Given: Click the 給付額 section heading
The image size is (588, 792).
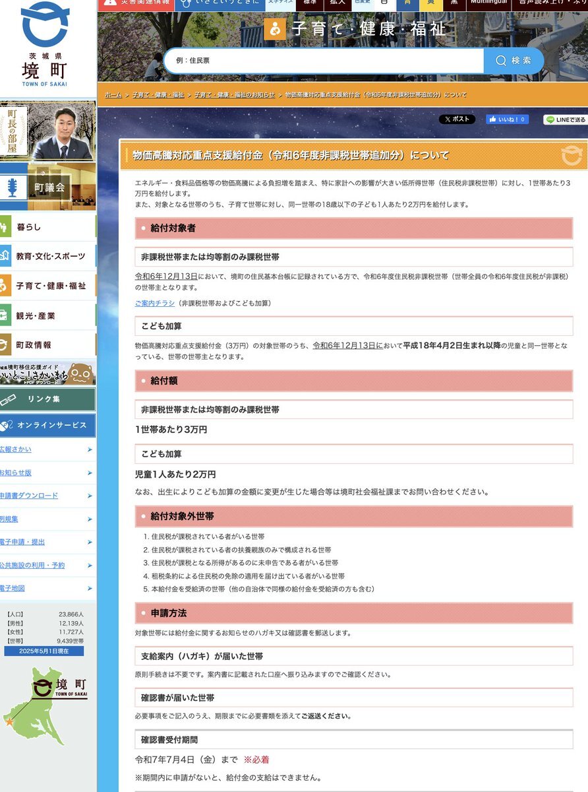Looking at the screenshot, I should [x=354, y=381].
